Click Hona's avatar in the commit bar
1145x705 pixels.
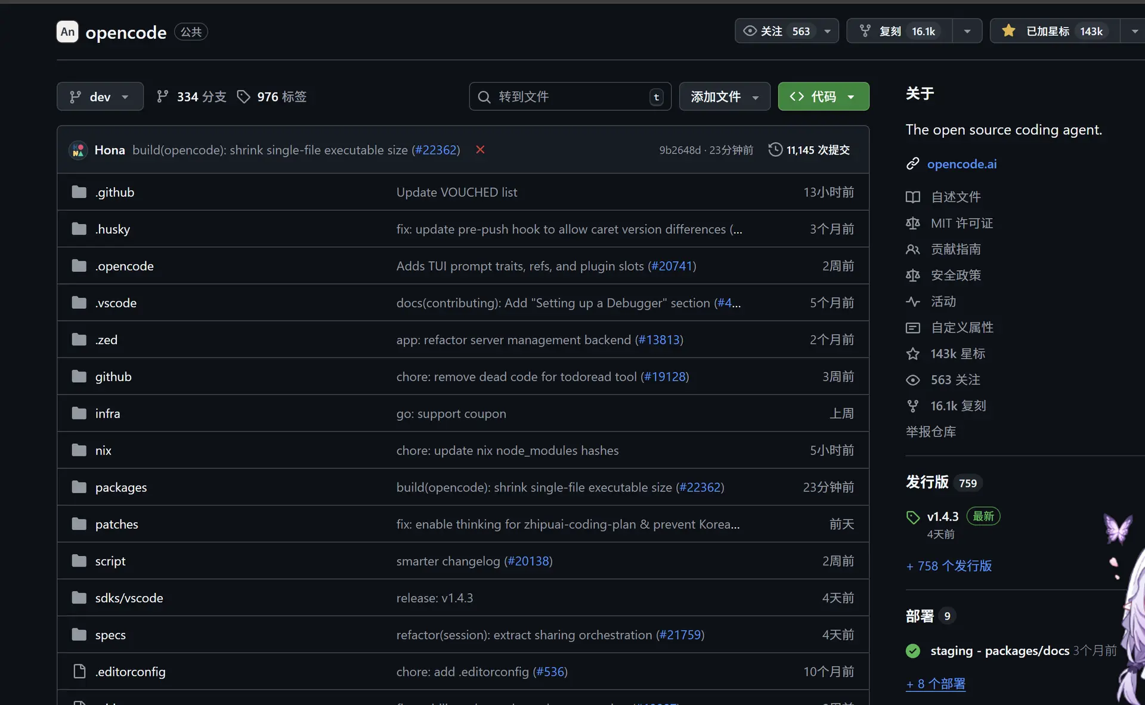pos(78,150)
